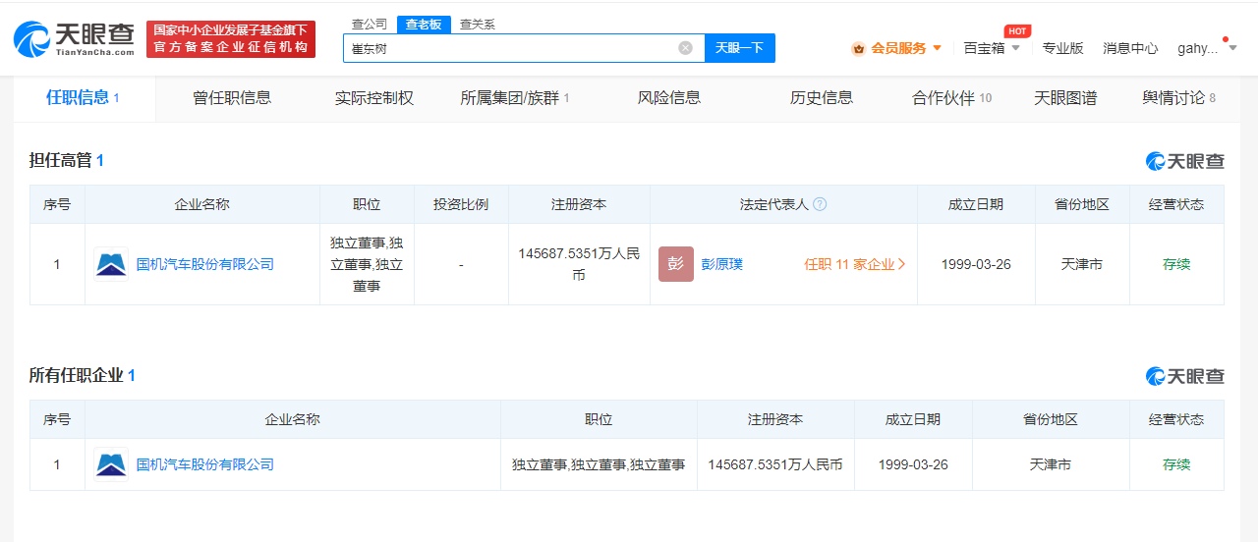Expand 任职 11 家企业 arrow
Screen dimensions: 1258x542
(902, 264)
